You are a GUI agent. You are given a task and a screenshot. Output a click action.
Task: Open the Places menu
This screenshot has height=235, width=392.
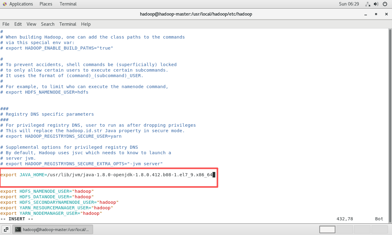[46, 4]
